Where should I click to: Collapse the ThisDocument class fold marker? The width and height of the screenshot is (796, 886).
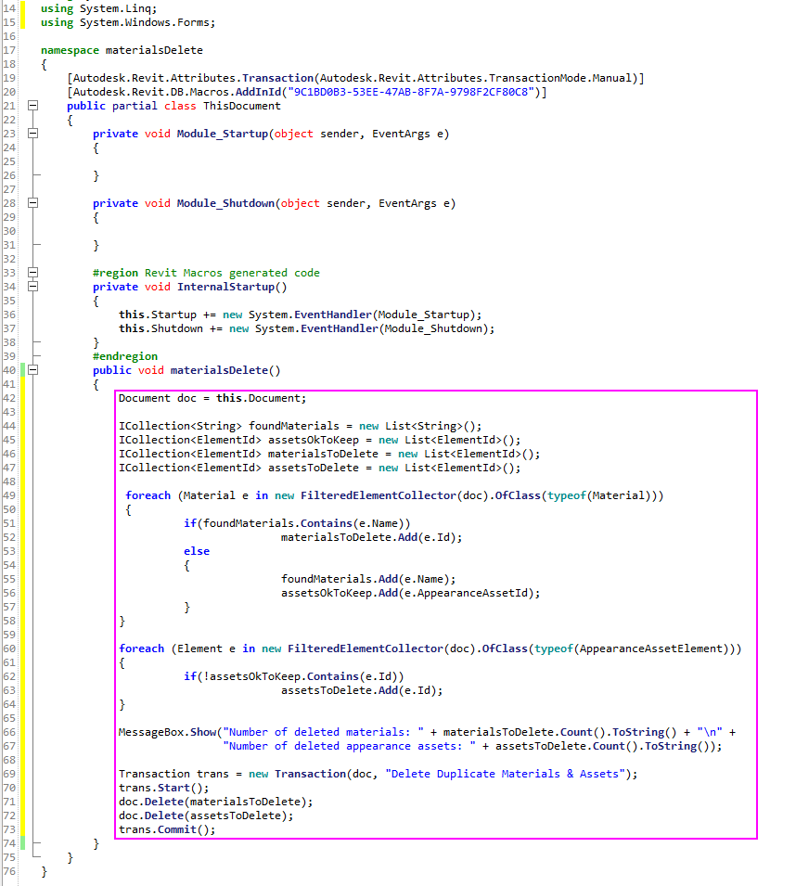tap(33, 106)
